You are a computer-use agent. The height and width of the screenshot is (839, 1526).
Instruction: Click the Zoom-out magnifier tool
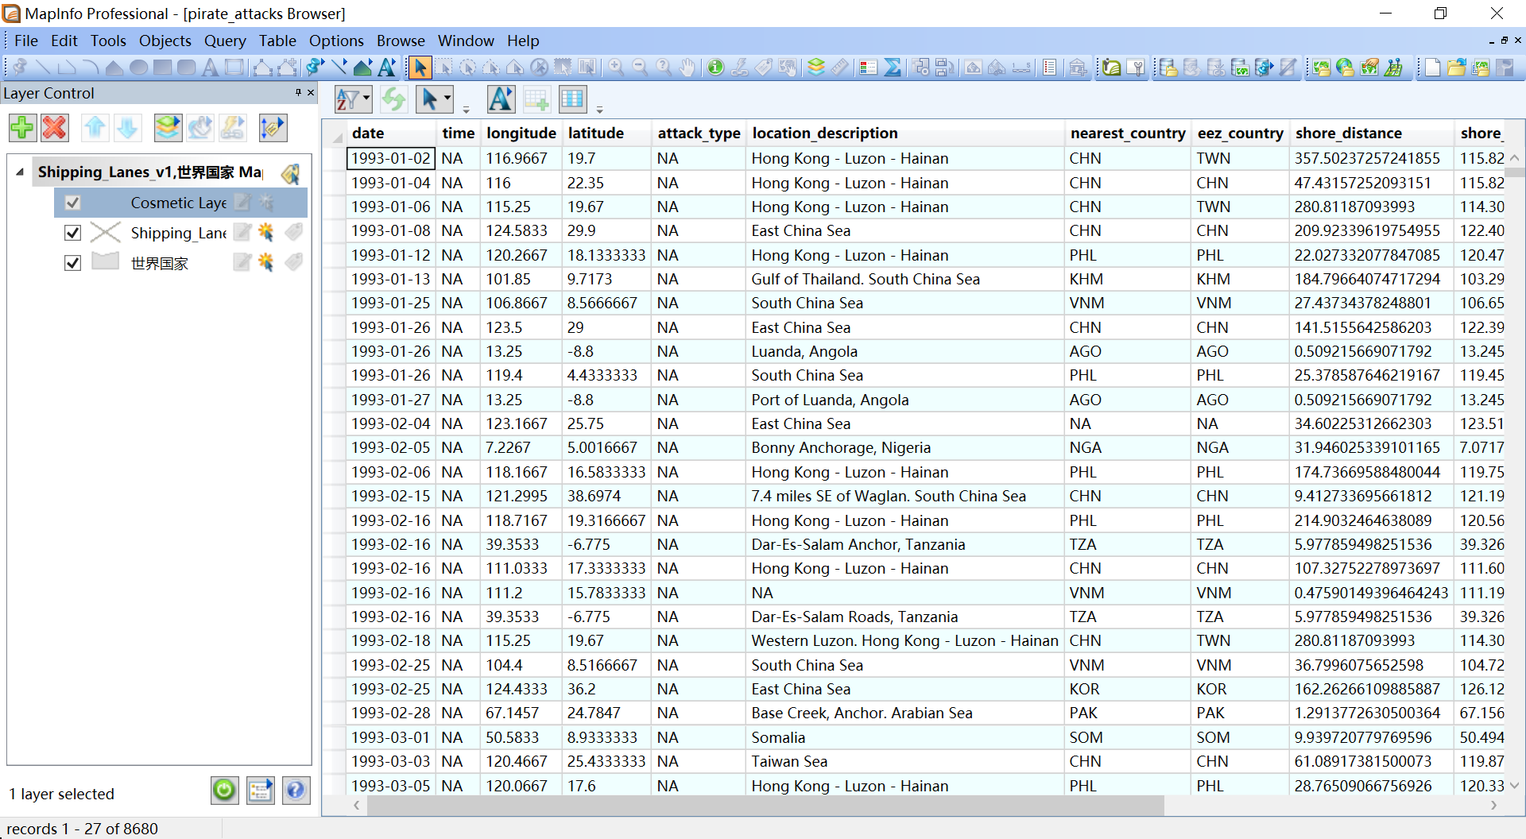coord(640,68)
